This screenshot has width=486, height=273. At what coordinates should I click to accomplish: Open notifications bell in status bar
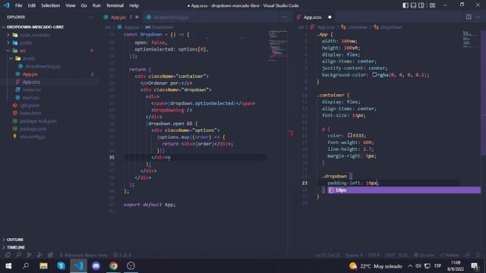[478, 255]
